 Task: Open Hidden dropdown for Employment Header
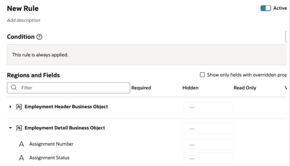(x=208, y=107)
